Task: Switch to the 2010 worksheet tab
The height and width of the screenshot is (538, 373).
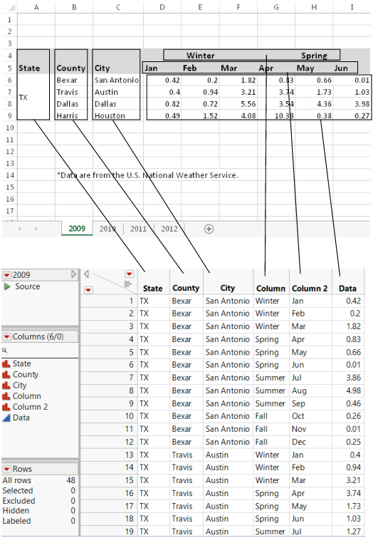Action: click(x=107, y=229)
